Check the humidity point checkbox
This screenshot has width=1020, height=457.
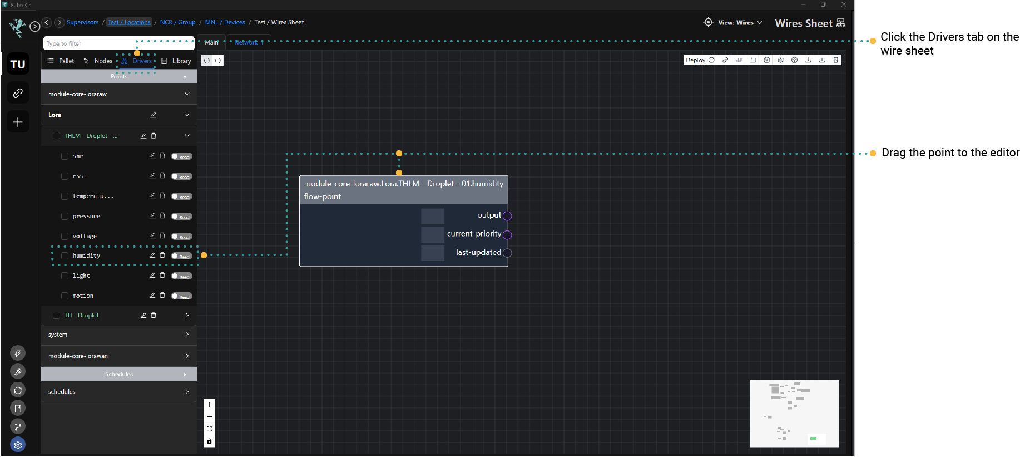65,256
